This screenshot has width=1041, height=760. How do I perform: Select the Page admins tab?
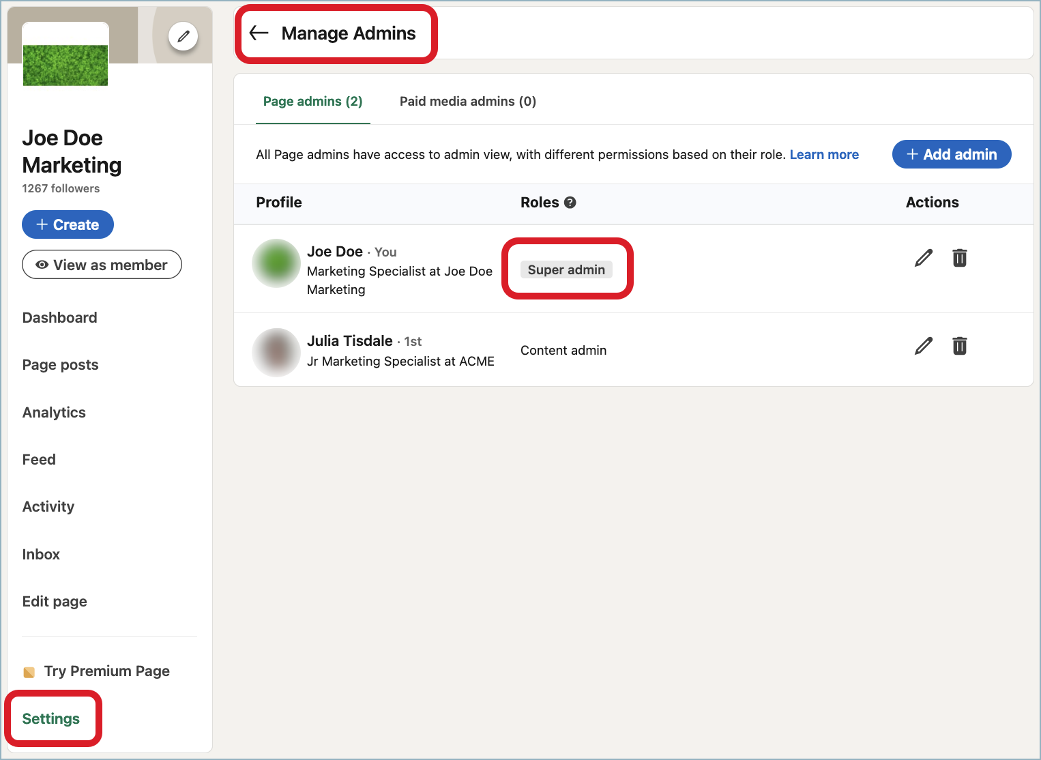coord(312,101)
